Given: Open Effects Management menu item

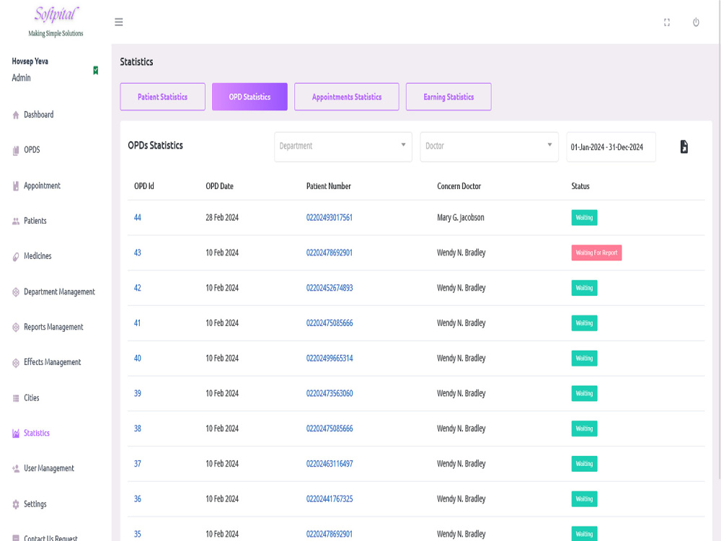Looking at the screenshot, I should (x=52, y=363).
